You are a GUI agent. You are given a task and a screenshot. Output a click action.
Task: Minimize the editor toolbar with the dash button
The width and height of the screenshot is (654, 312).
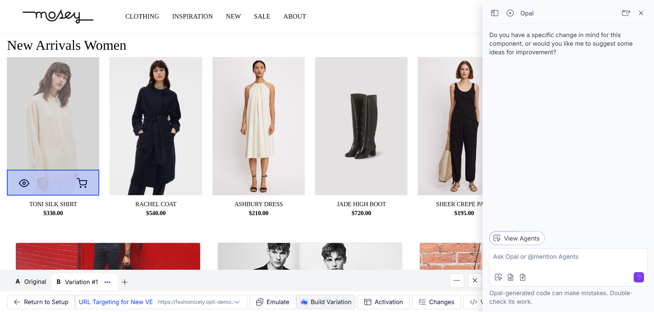[456, 281]
